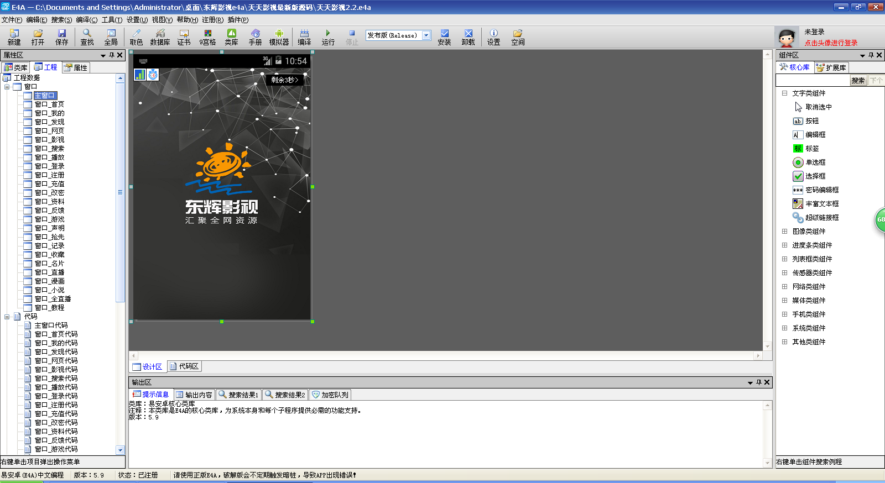Close the 输出区 panel
This screenshot has height=483, width=885.
click(767, 382)
